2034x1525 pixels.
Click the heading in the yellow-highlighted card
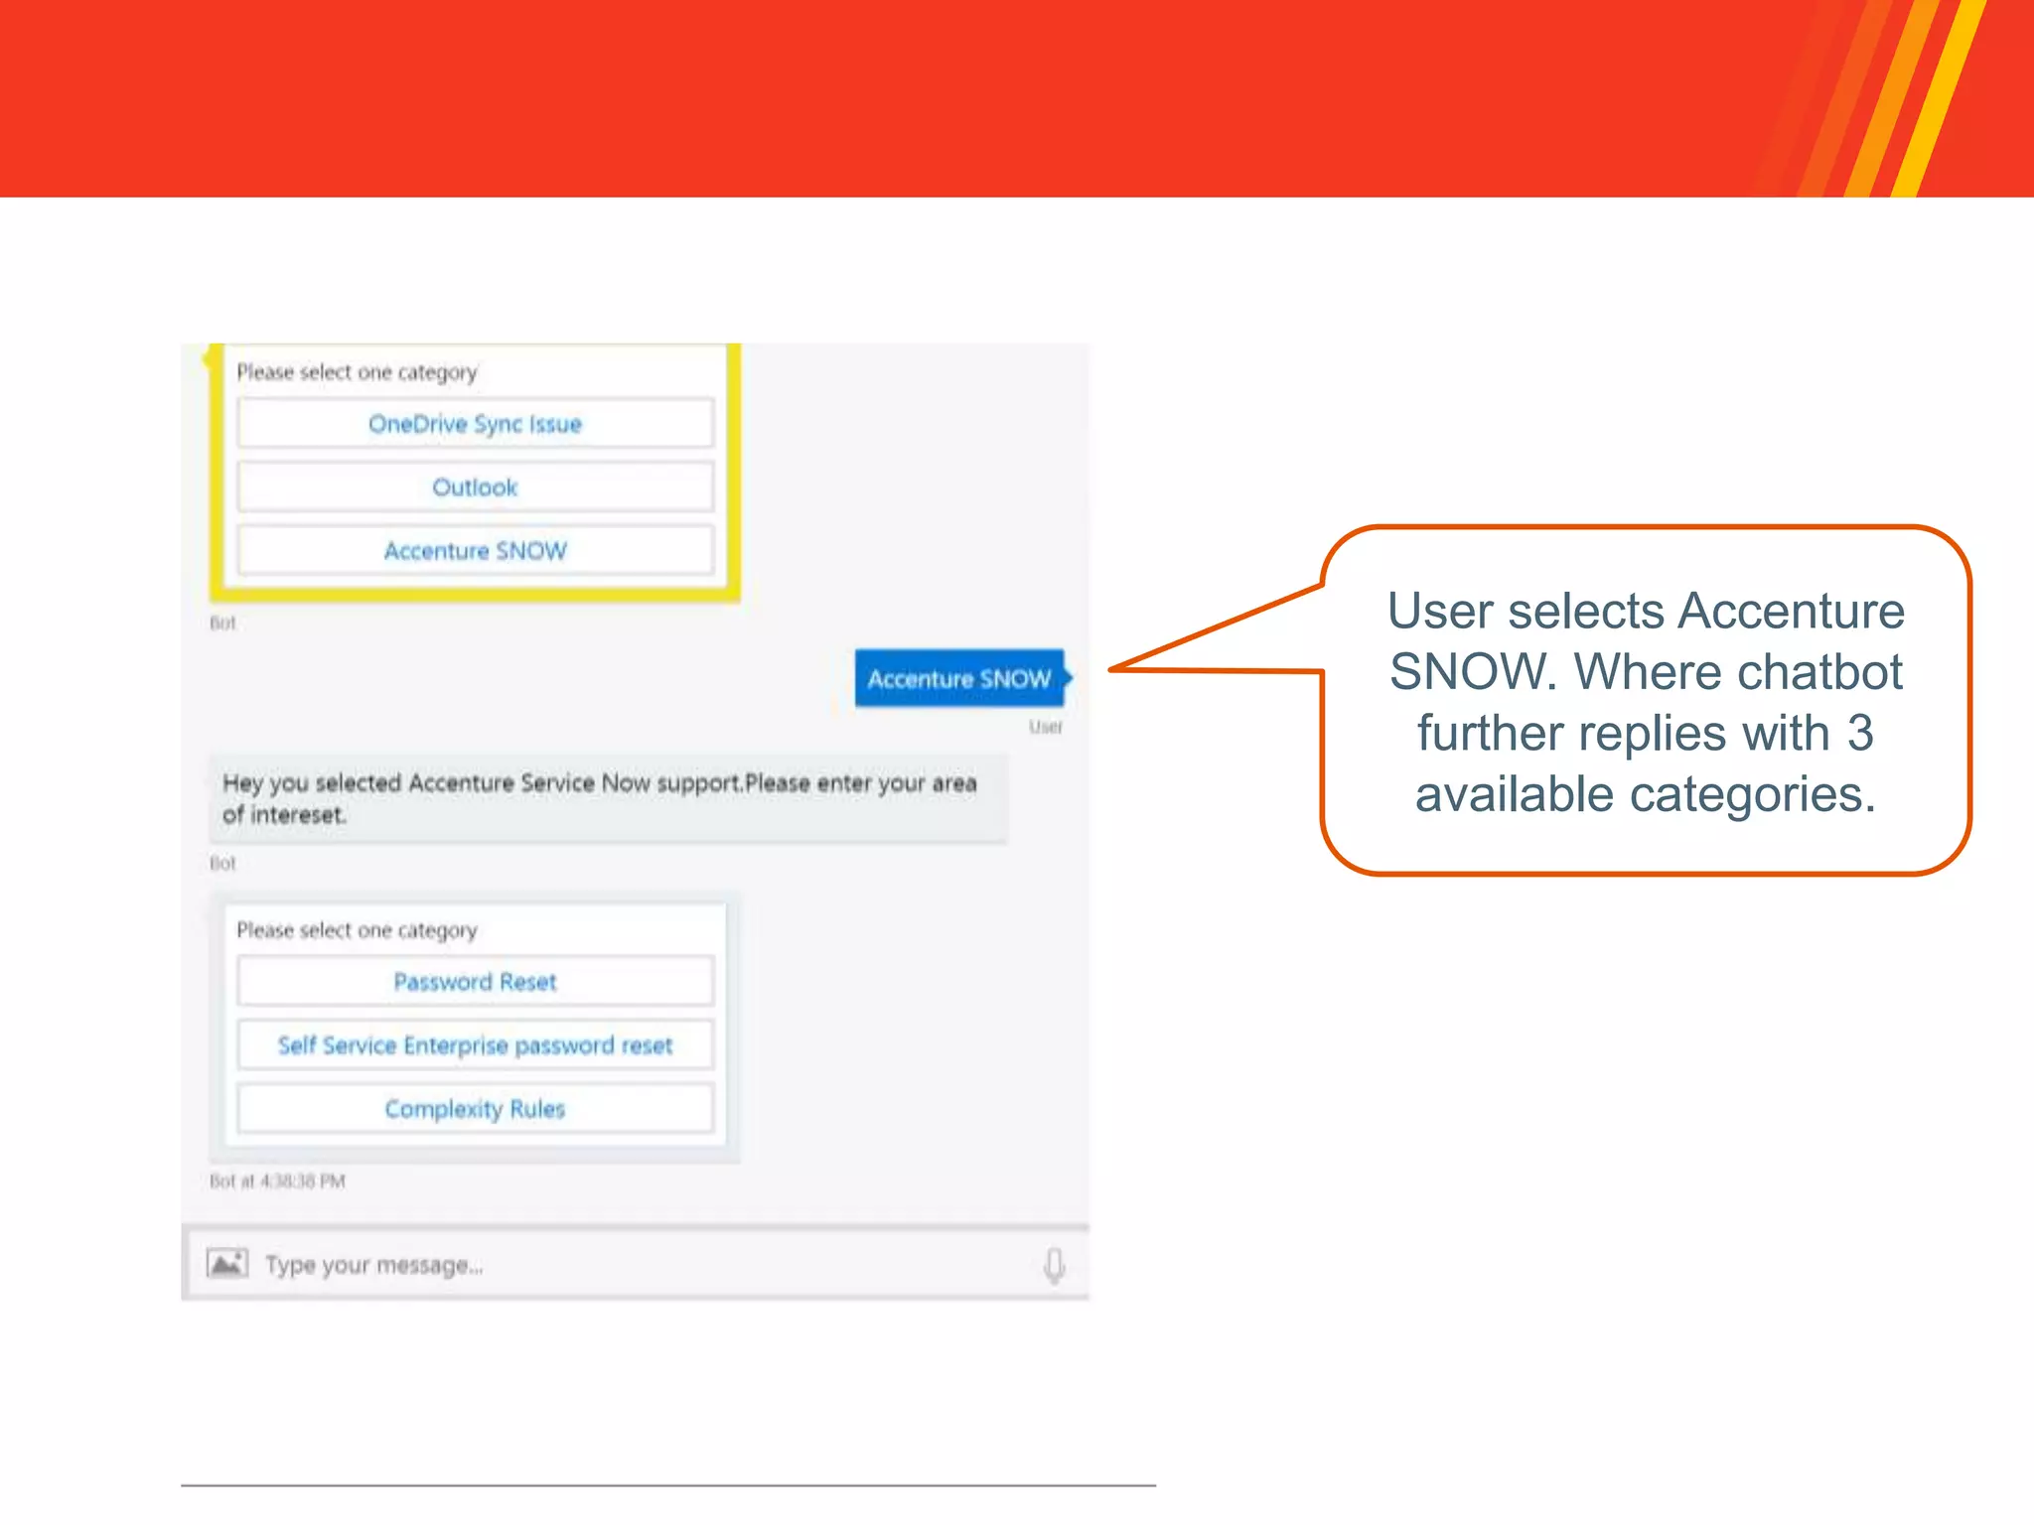point(357,372)
